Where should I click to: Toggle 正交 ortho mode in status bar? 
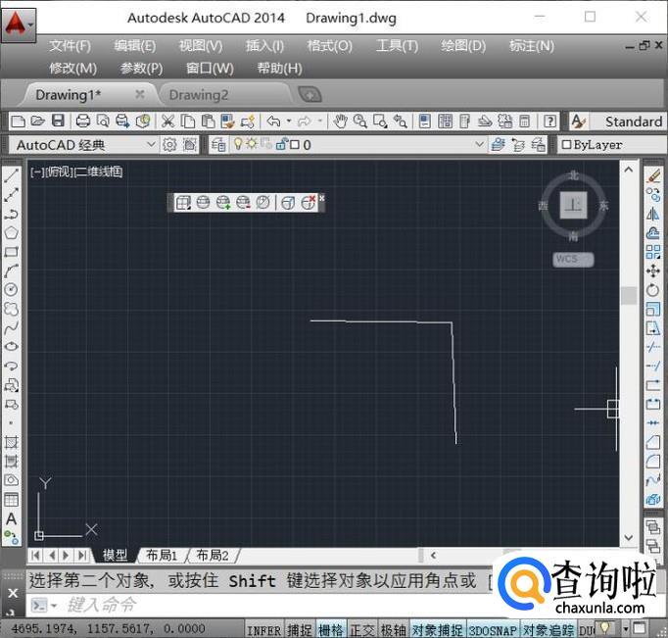pyautogui.click(x=362, y=630)
